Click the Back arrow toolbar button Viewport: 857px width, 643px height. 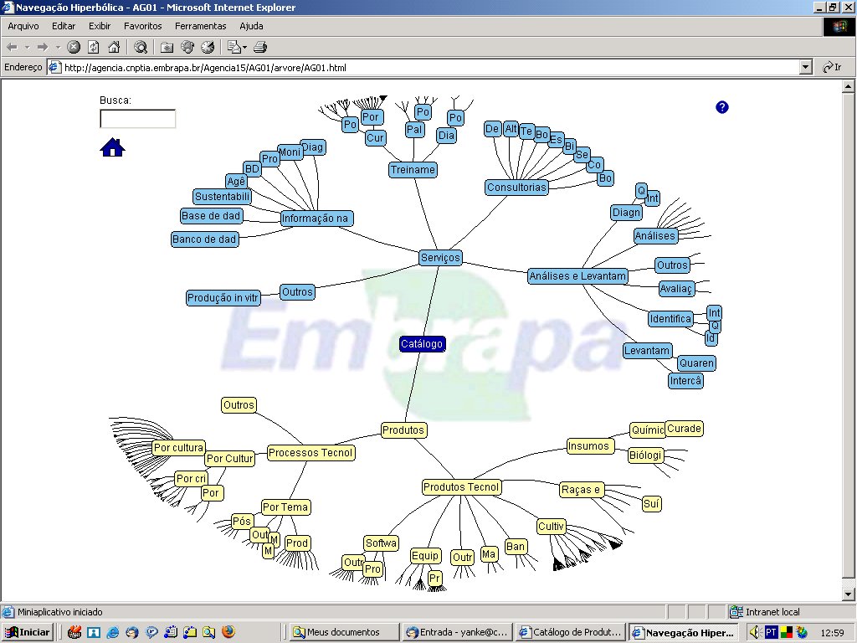[12, 48]
